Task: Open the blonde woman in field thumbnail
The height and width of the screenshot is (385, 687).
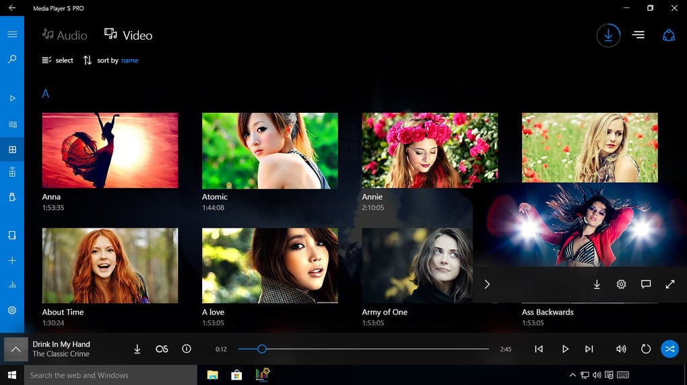Action: [590, 147]
